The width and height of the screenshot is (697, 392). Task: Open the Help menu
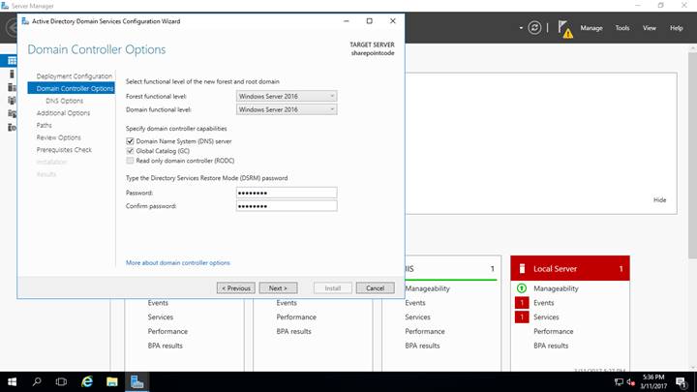coord(676,27)
